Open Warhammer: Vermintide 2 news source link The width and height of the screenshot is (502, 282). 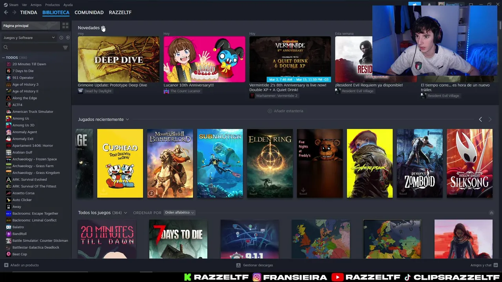[x=273, y=96]
